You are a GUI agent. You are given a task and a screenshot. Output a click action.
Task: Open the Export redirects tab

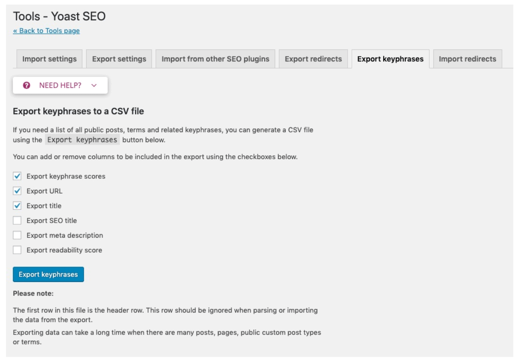(313, 59)
